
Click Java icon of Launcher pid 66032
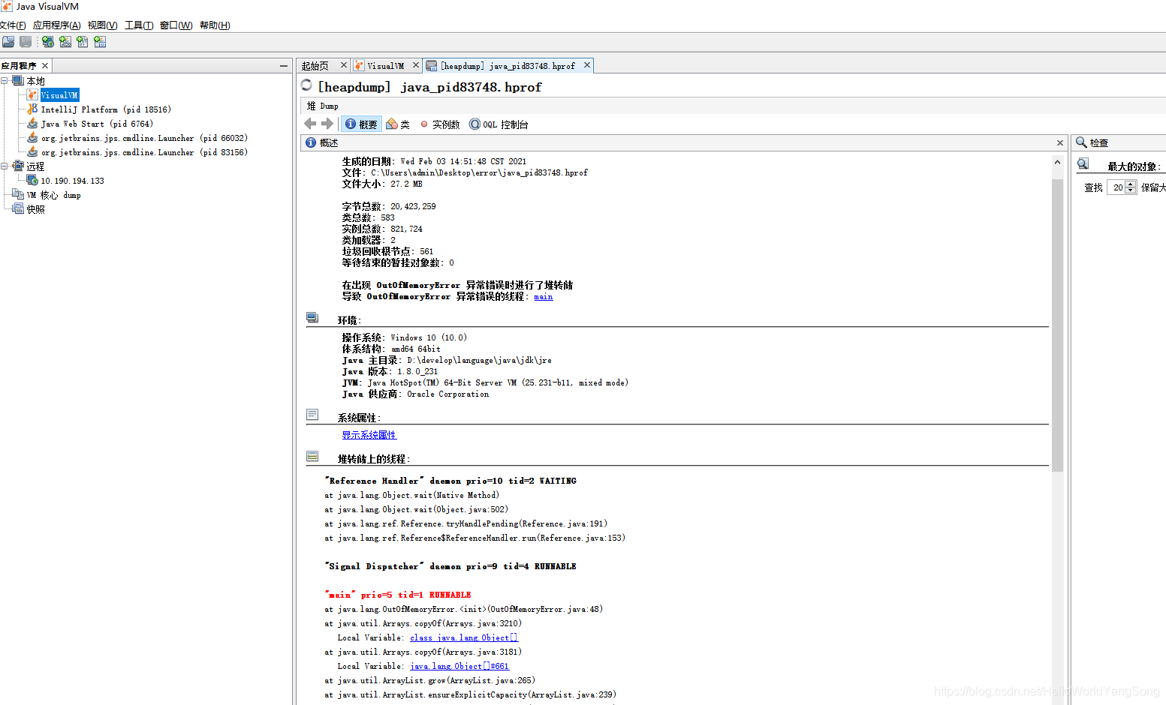click(x=32, y=137)
